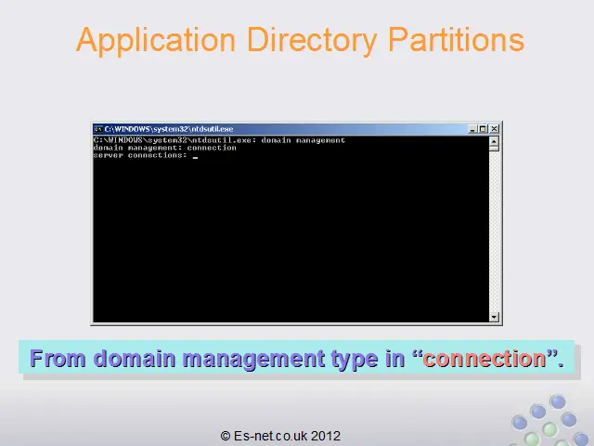
Task: Click the red word "connection" in caption
Action: coord(484,359)
